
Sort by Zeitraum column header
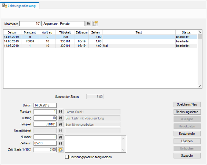[x=81, y=32]
